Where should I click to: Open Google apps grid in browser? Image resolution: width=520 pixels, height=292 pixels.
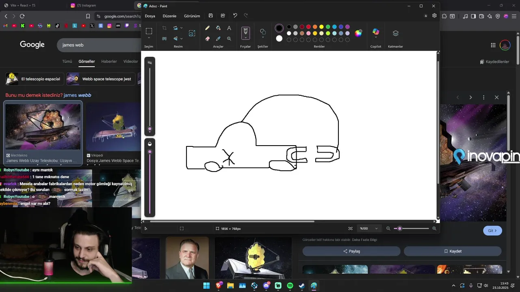click(493, 45)
